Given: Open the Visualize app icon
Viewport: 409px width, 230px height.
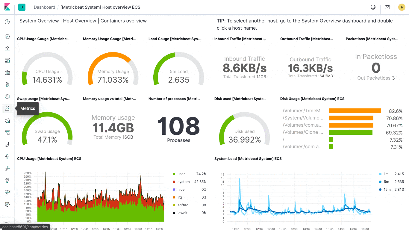Looking at the screenshot, I should [x=7, y=49].
